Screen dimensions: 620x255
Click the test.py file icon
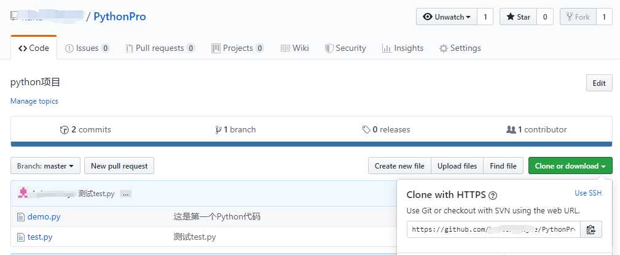[x=20, y=237]
